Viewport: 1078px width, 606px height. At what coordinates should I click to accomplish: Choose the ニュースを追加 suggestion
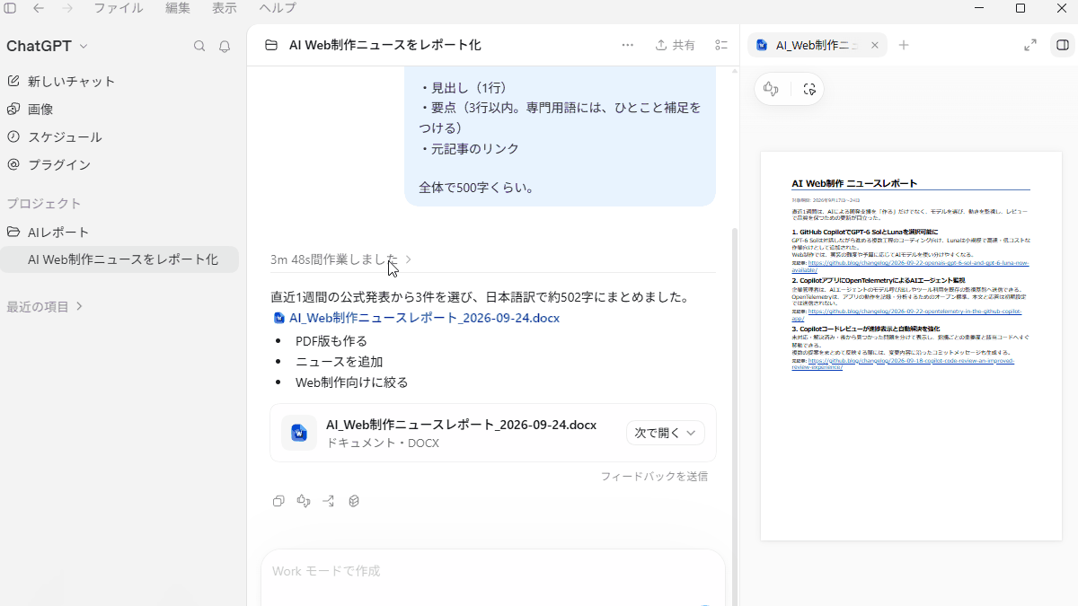tap(340, 362)
